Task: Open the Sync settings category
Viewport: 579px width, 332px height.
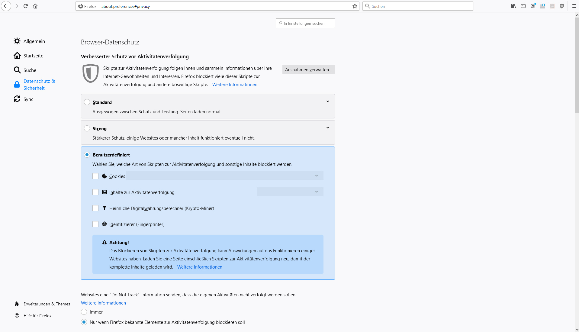Action: point(28,99)
